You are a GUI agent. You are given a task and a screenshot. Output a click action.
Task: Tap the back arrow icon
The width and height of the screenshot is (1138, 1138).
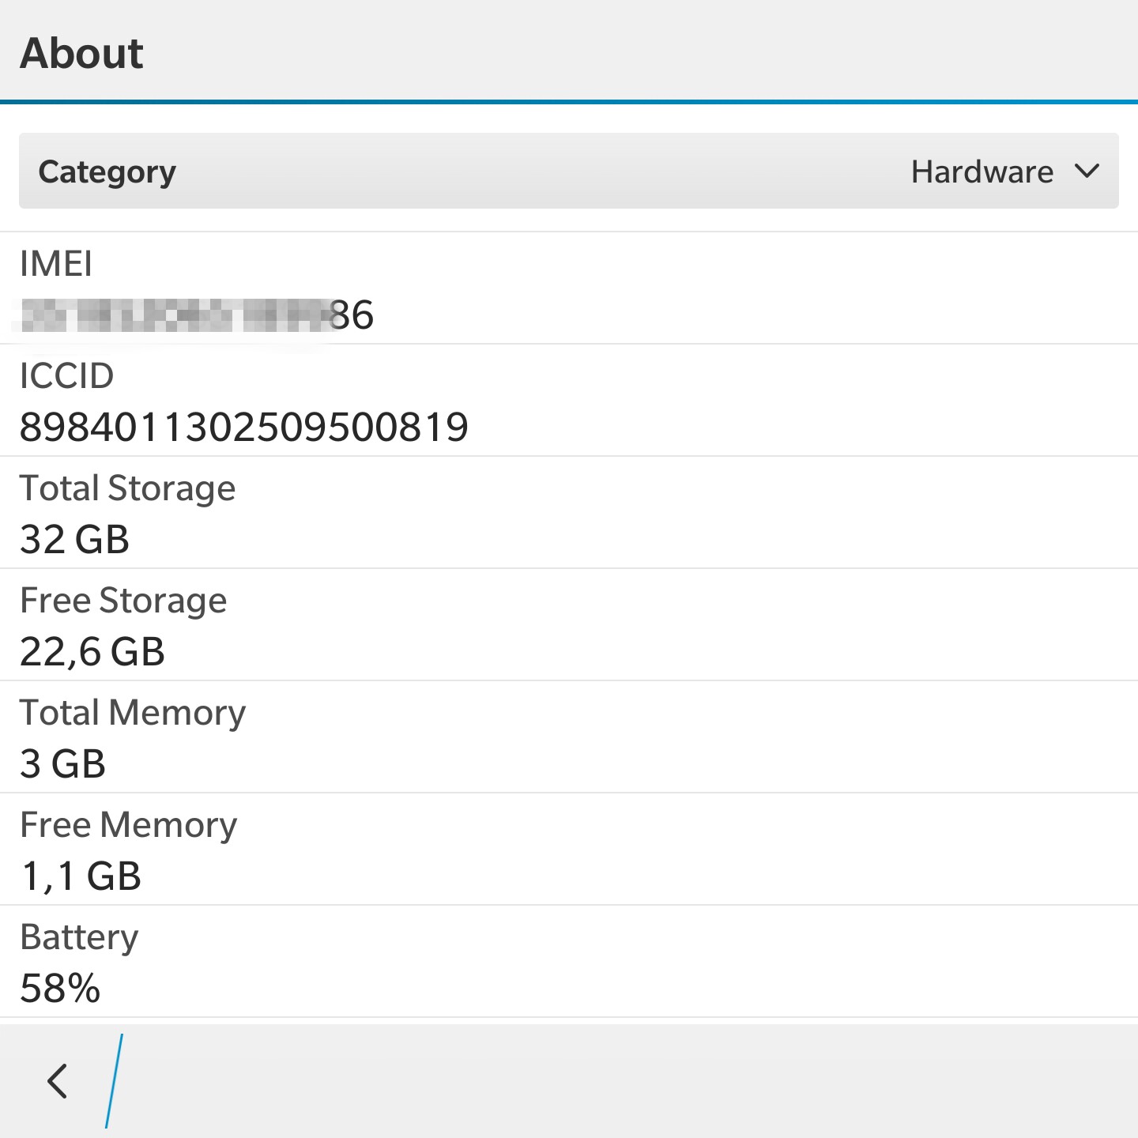[57, 1081]
